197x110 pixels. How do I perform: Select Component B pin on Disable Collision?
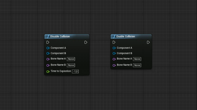48,53
